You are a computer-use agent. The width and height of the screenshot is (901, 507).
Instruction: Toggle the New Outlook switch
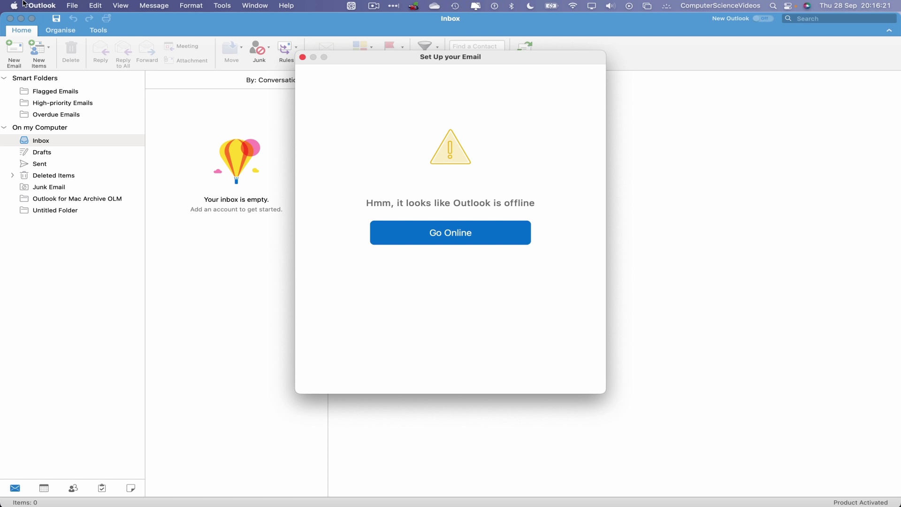point(763,18)
